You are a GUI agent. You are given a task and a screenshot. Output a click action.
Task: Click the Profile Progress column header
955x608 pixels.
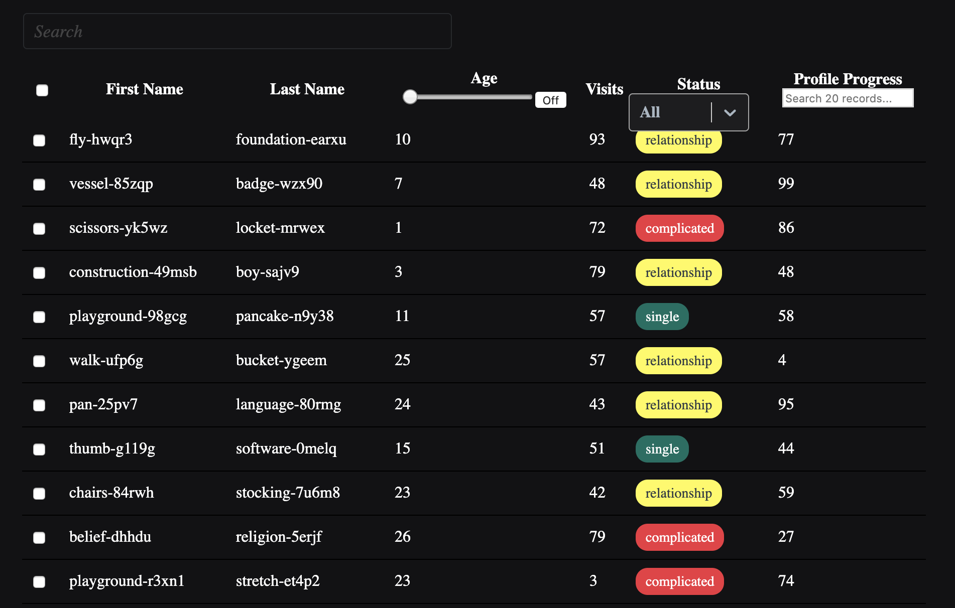(x=847, y=79)
